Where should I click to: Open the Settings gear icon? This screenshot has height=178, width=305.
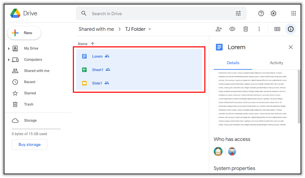click(x=273, y=14)
